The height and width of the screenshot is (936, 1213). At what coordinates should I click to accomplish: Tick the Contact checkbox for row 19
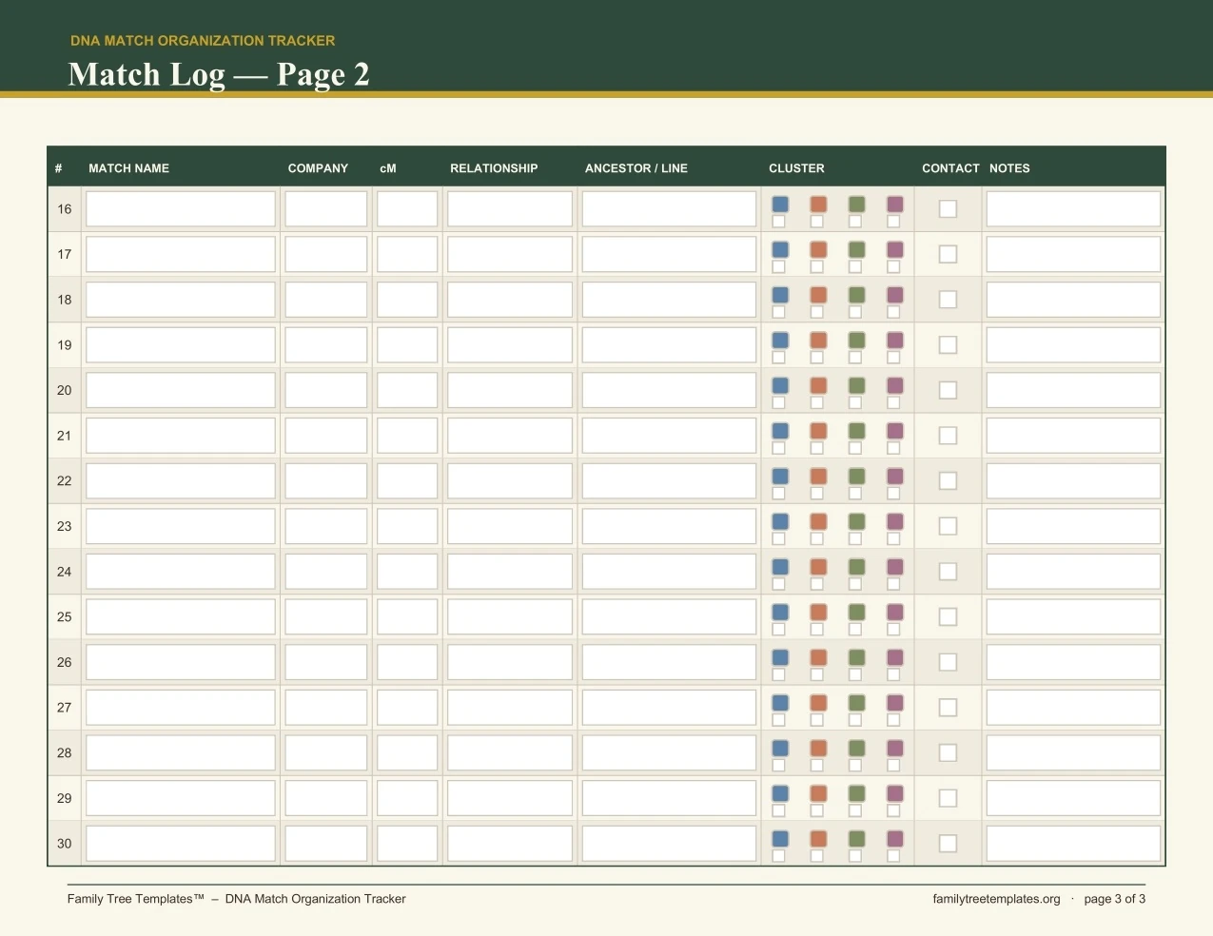pyautogui.click(x=949, y=344)
